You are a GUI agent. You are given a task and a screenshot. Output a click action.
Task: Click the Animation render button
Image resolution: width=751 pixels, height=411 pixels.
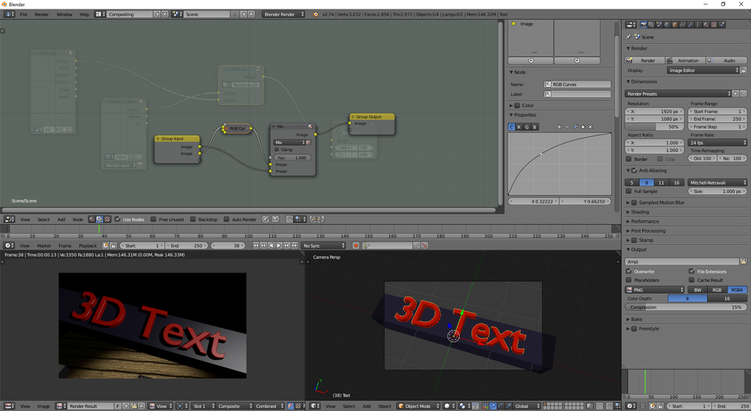point(686,60)
